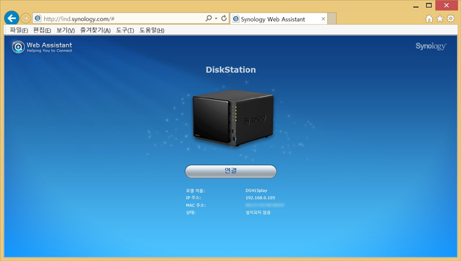Open the browser home icon

[429, 18]
